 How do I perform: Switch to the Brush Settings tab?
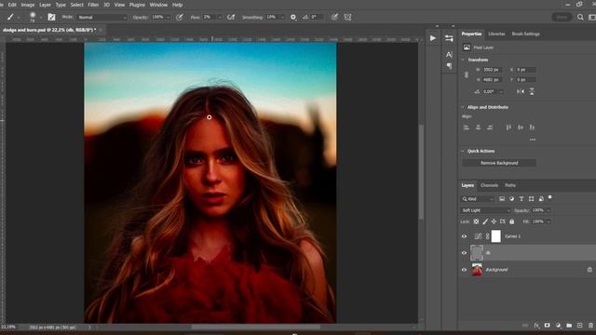(525, 33)
